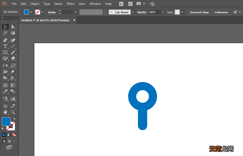The image size is (243, 156).
Task: Click the blue Fill color box
Action: click(x=6, y=122)
